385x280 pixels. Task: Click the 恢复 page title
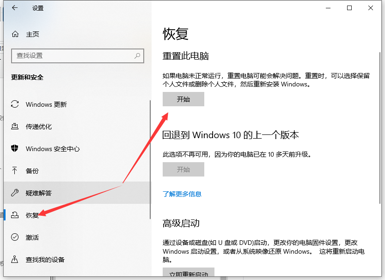tap(175, 34)
